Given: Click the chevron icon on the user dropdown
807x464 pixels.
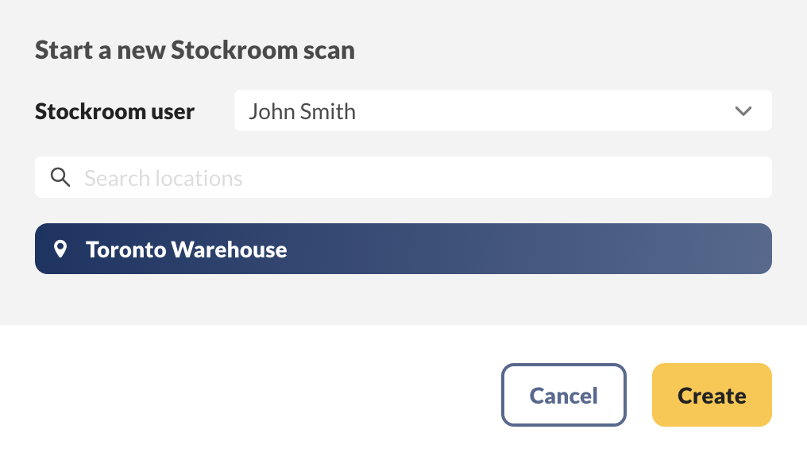Looking at the screenshot, I should [744, 111].
